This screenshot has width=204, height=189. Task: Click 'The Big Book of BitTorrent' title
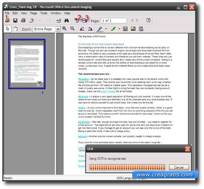pos(92,37)
